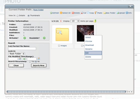Click page number 1 link
This screenshot has width=140, height=99.
click(x=61, y=21)
